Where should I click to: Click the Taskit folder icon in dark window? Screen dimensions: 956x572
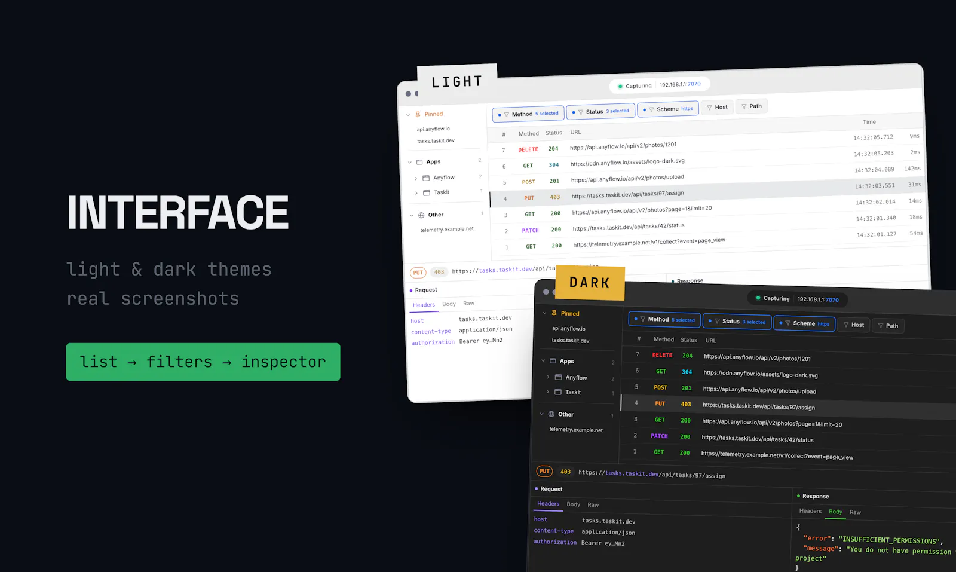558,392
